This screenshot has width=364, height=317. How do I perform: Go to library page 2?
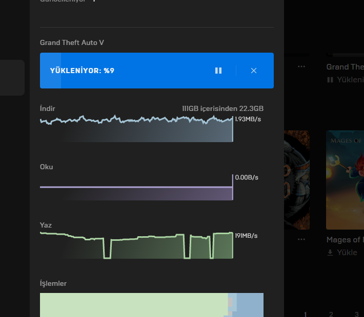tap(331, 314)
